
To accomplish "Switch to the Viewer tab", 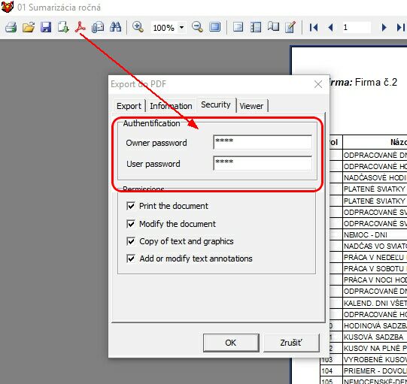I will (x=251, y=106).
